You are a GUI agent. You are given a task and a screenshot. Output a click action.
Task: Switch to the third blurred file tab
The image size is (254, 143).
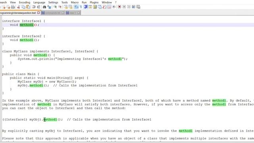(x=73, y=13)
